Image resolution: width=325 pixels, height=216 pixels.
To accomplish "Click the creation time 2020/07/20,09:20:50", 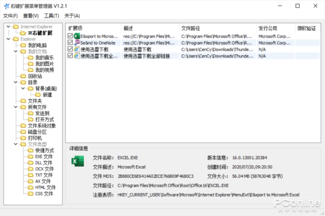I will (252, 167).
